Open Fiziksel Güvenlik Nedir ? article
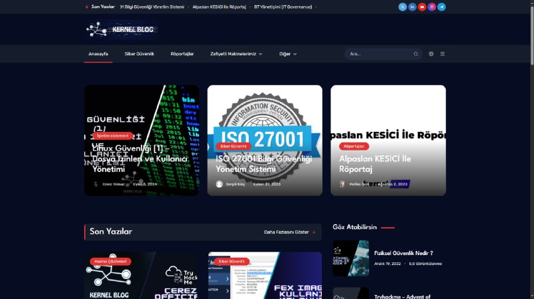This screenshot has width=534, height=299. (404, 253)
